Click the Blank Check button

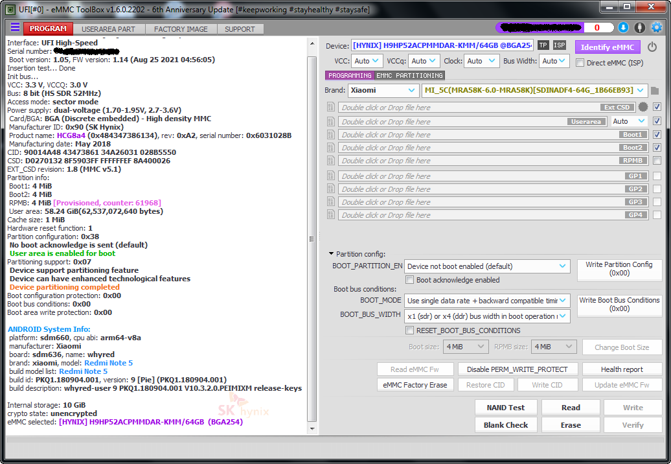pos(505,425)
